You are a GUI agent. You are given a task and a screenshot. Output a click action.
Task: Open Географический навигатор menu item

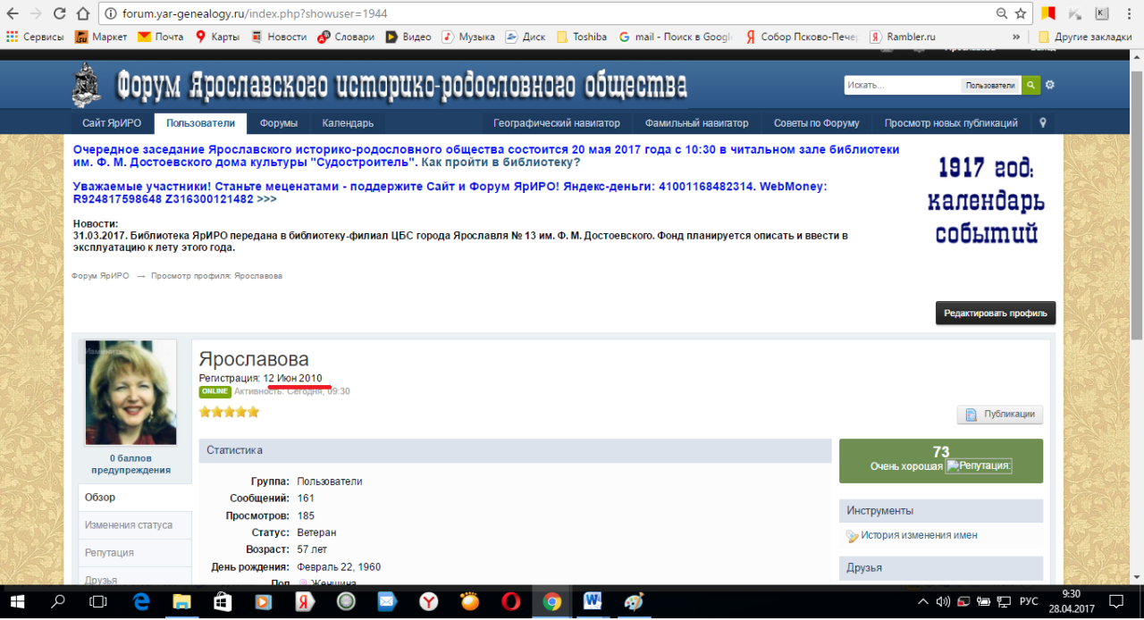tap(557, 123)
